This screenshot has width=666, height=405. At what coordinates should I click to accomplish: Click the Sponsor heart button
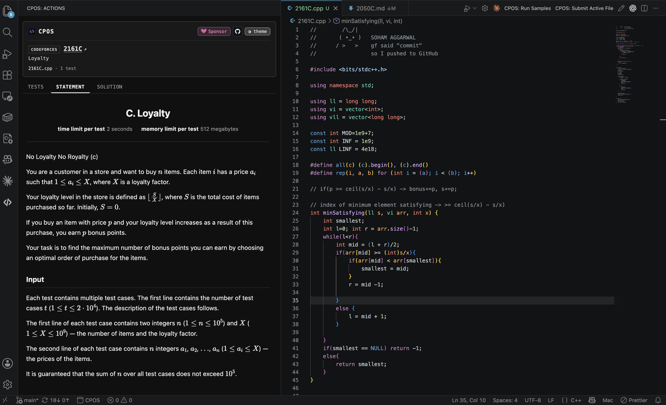[214, 31]
